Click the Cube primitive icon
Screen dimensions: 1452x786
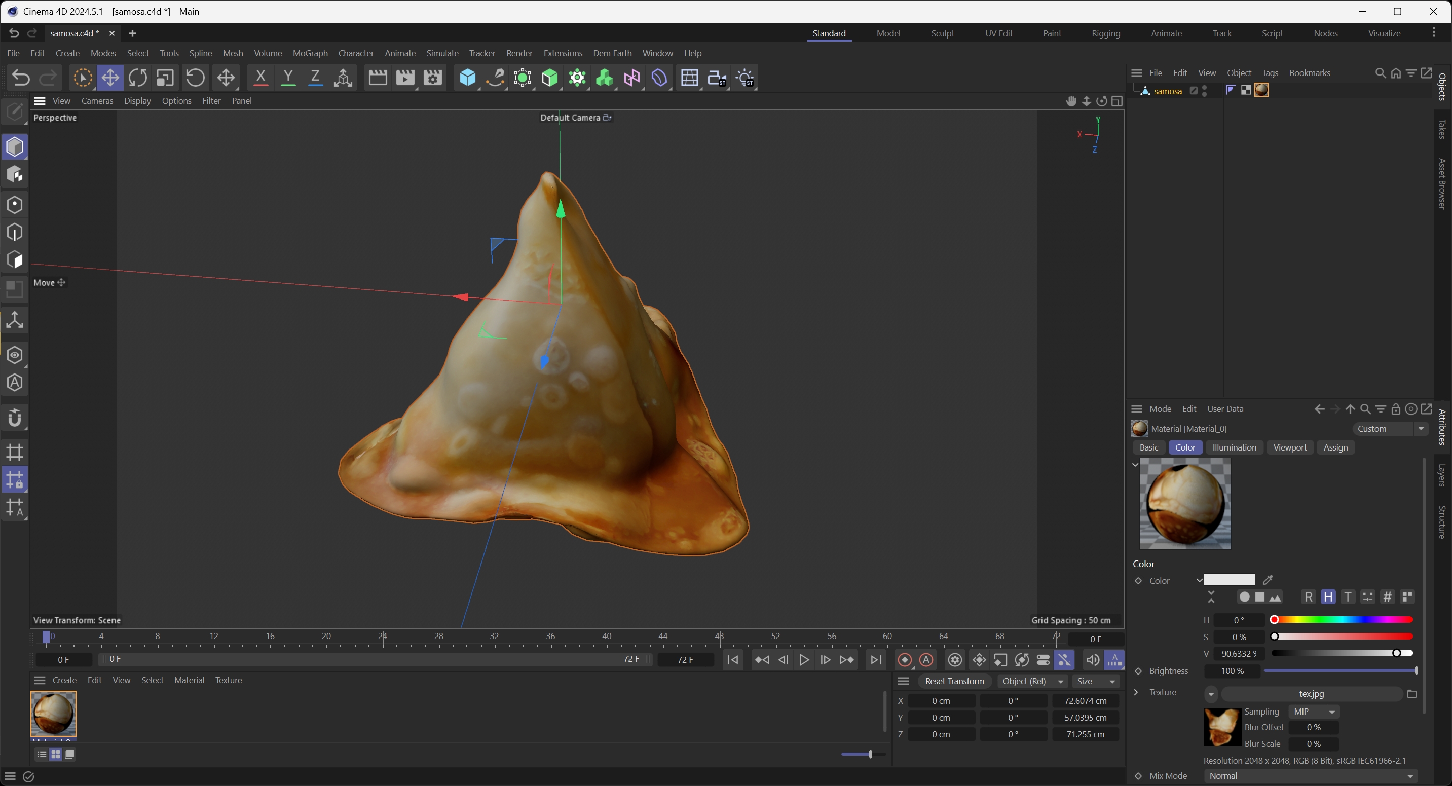point(467,78)
